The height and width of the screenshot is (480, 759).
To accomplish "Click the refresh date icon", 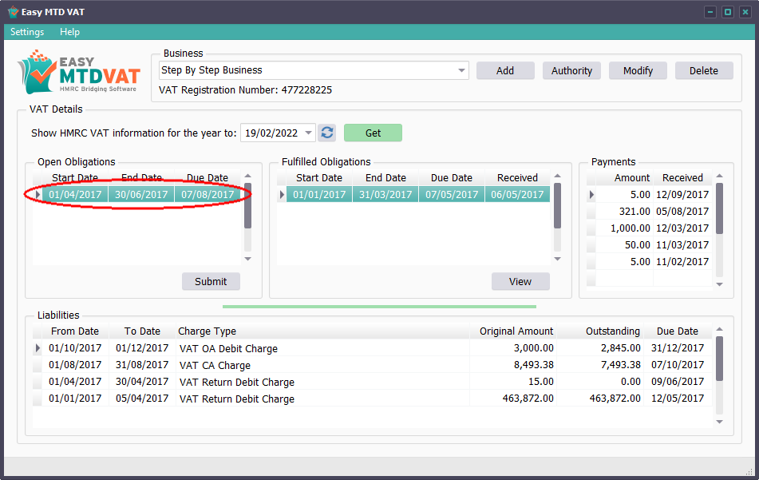I will 327,133.
